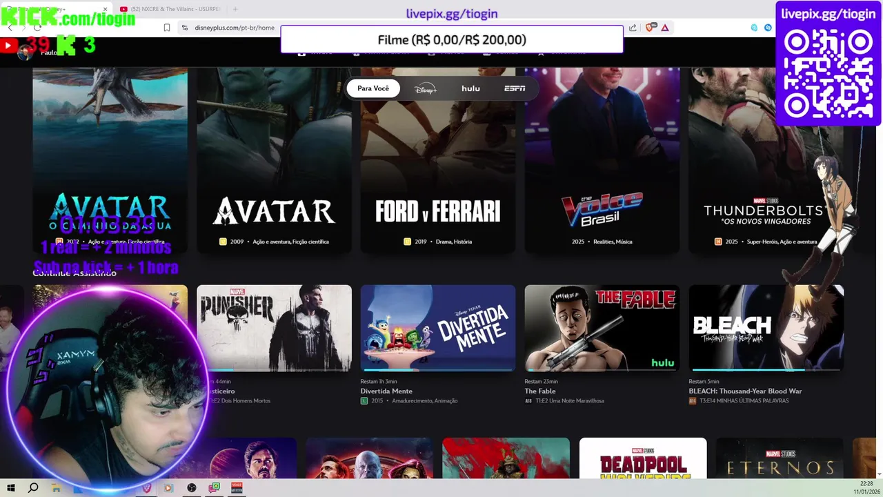Click the disneyplus.com address bar
The width and height of the screenshot is (883, 497).
(234, 28)
